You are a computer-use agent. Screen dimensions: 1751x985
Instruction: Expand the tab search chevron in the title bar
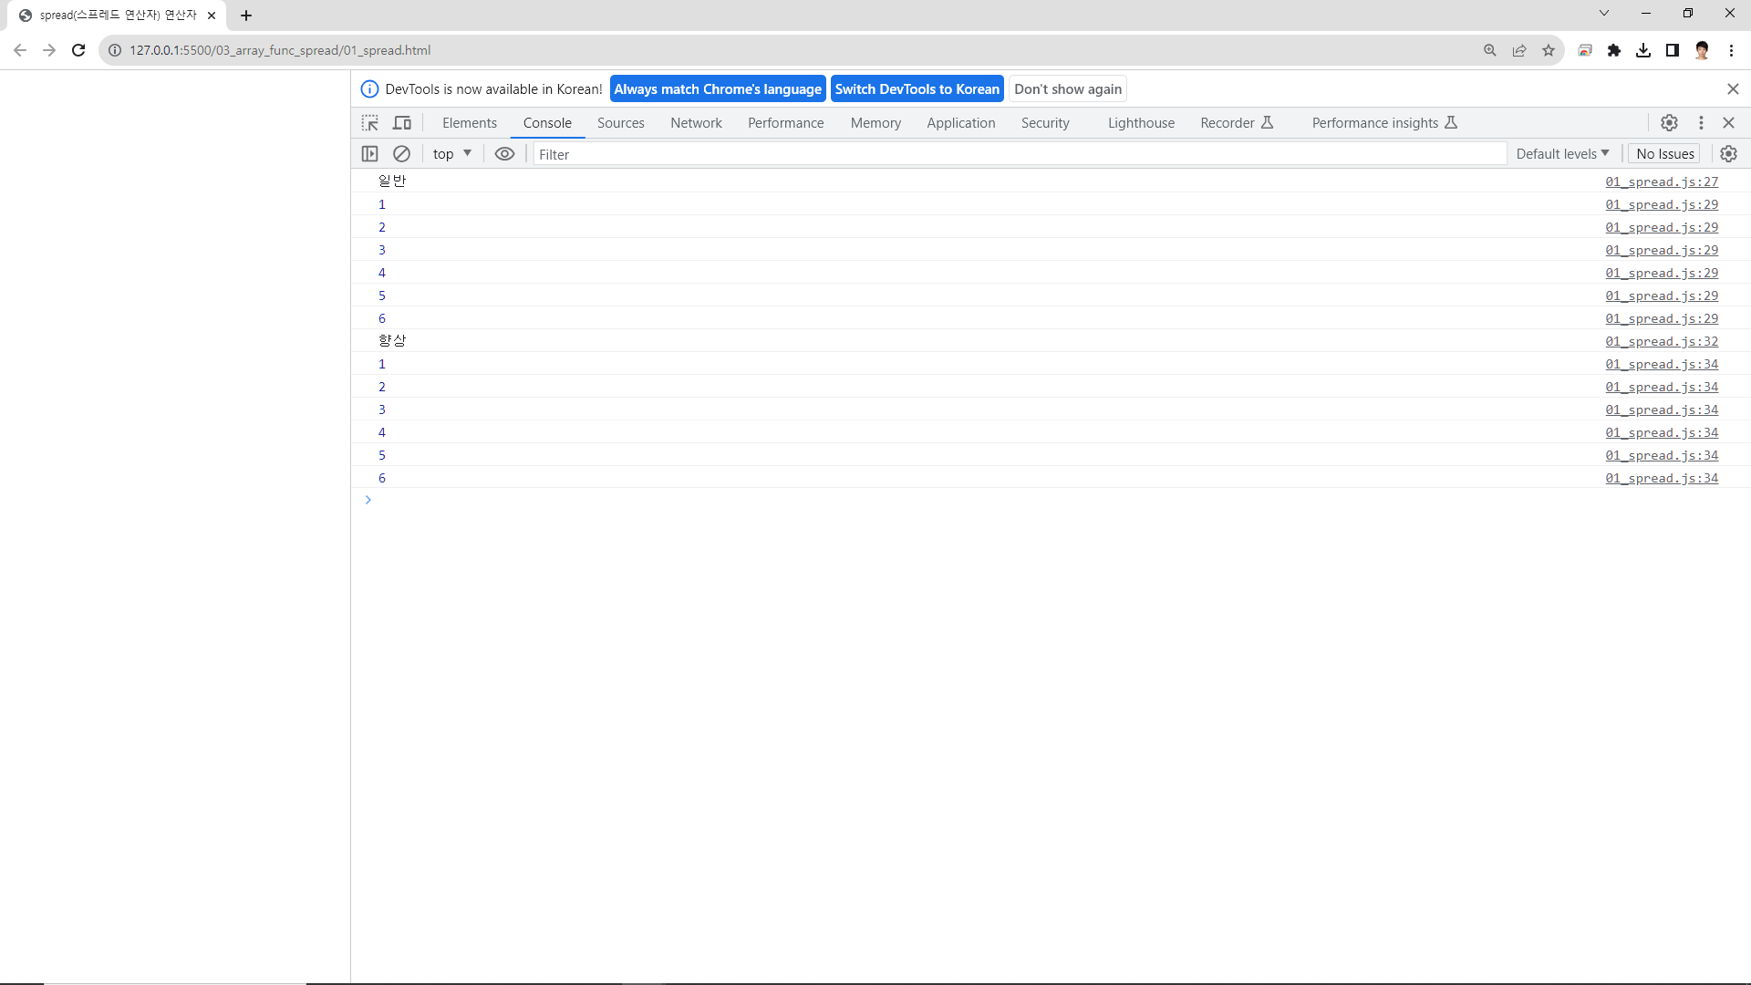(1603, 14)
